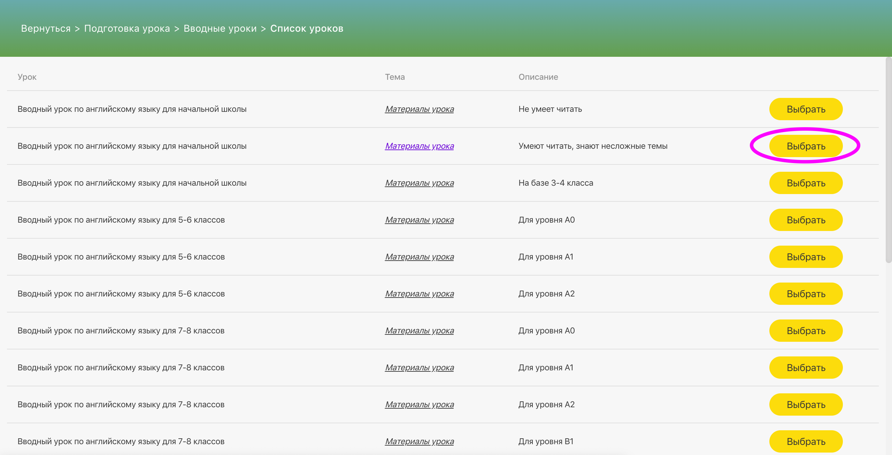The width and height of the screenshot is (892, 455).
Task: Click lesson title in the Не умеет читать row
Action: (x=132, y=109)
